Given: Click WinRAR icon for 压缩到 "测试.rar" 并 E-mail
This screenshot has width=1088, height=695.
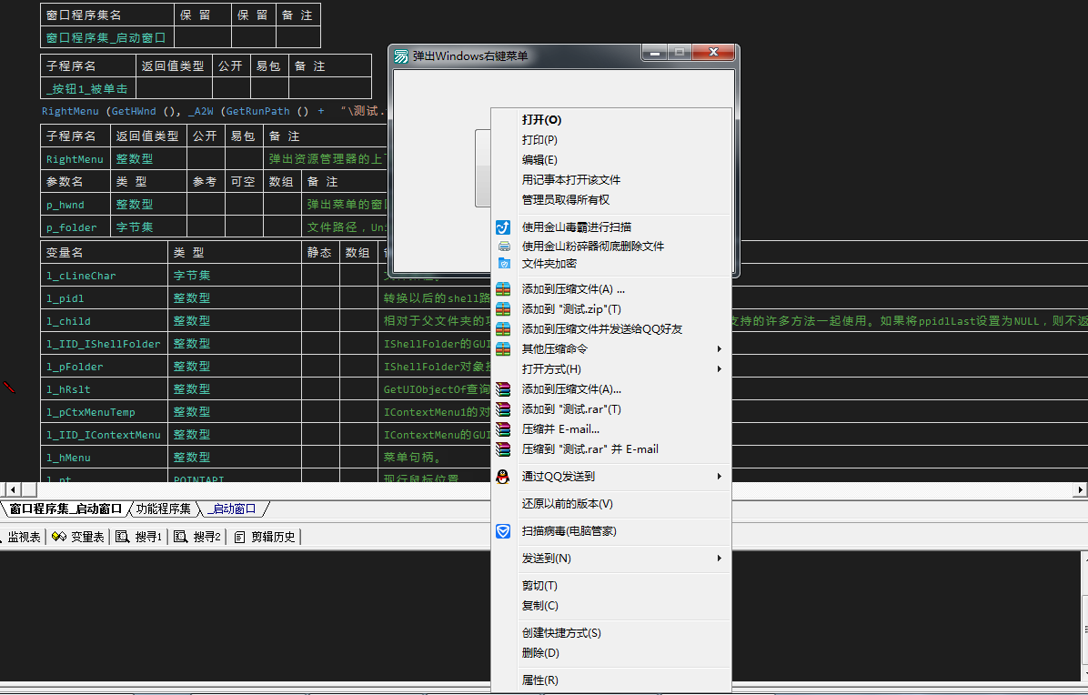Looking at the screenshot, I should 503,449.
